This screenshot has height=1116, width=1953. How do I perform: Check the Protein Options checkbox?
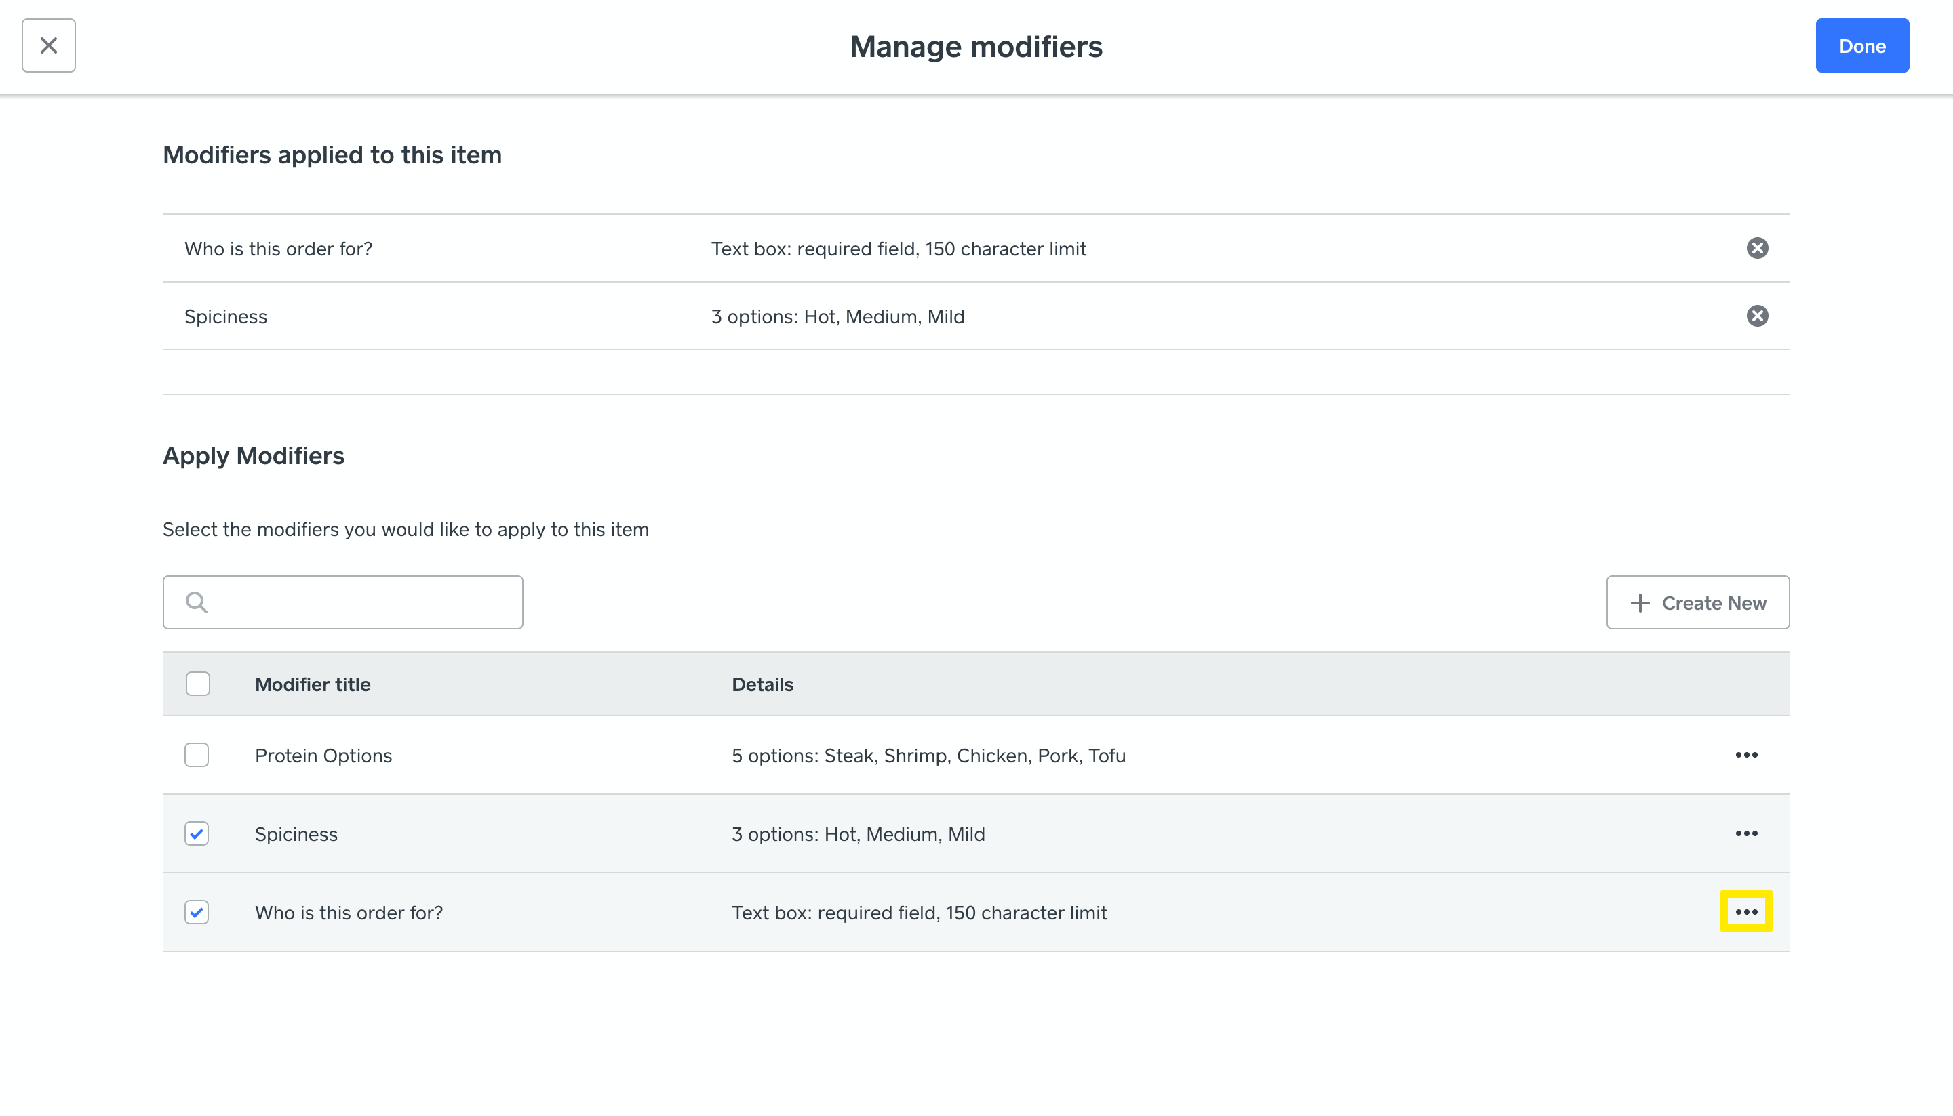coord(197,755)
